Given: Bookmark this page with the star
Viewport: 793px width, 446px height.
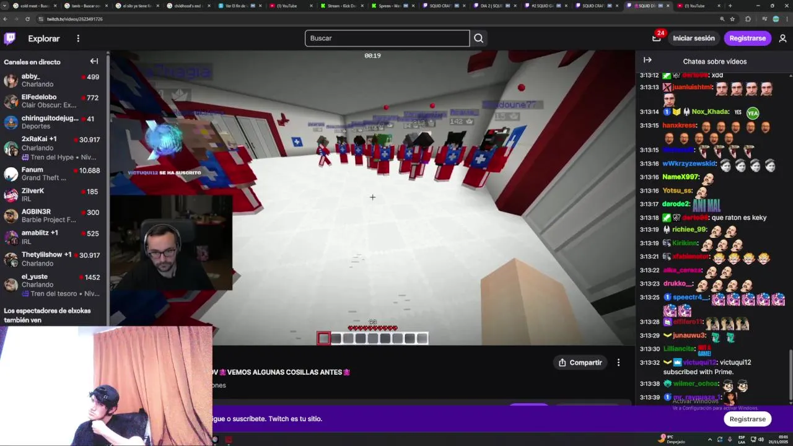Looking at the screenshot, I should click(x=732, y=19).
